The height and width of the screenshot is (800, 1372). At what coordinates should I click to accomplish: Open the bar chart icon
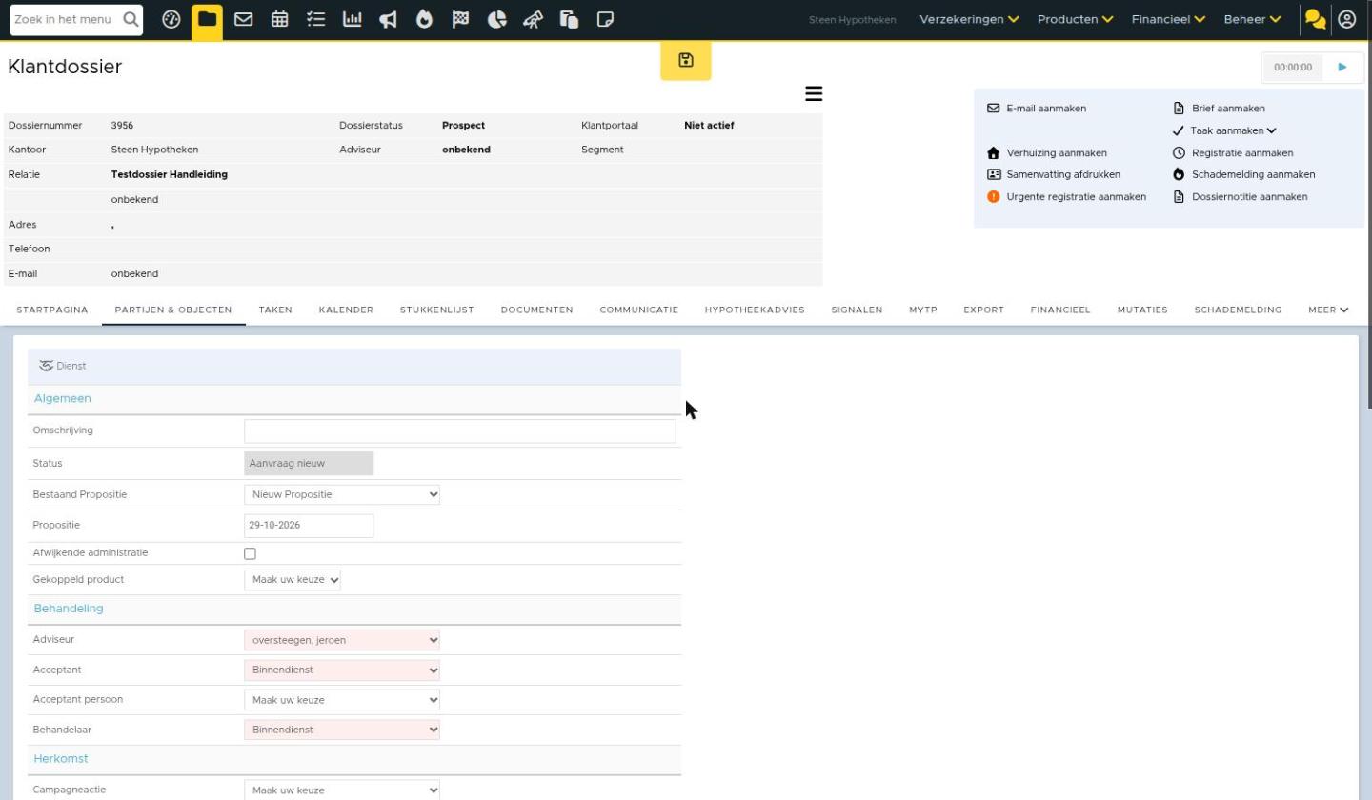352,19
